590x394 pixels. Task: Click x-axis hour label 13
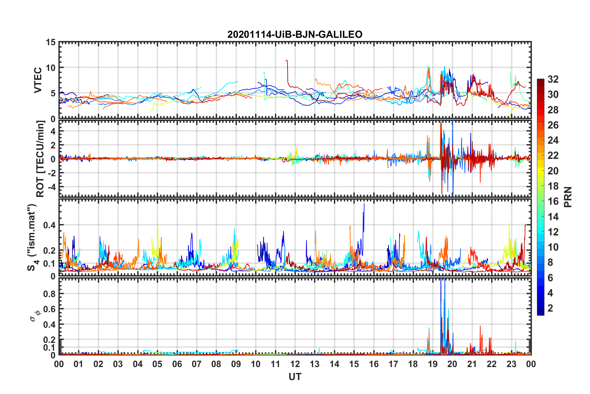pos(315,364)
